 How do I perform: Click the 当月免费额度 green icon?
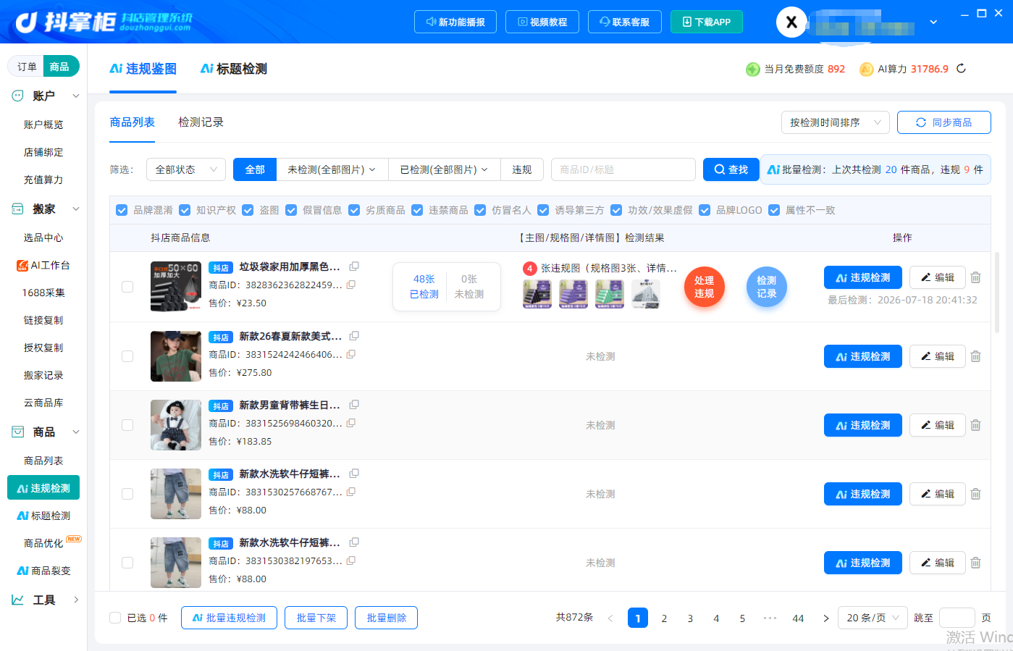[753, 69]
